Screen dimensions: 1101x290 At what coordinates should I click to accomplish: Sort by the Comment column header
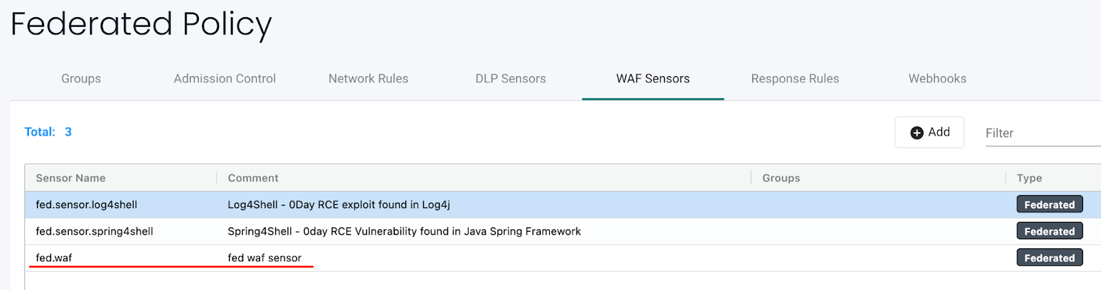253,178
